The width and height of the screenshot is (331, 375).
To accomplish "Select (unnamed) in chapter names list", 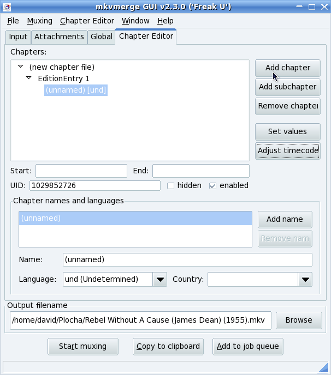I will 135,218.
